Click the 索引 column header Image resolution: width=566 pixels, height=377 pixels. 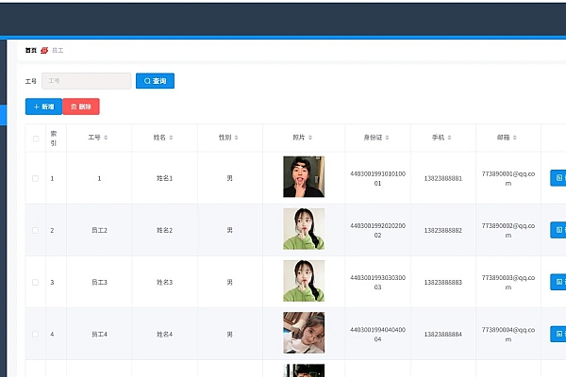tap(54, 139)
